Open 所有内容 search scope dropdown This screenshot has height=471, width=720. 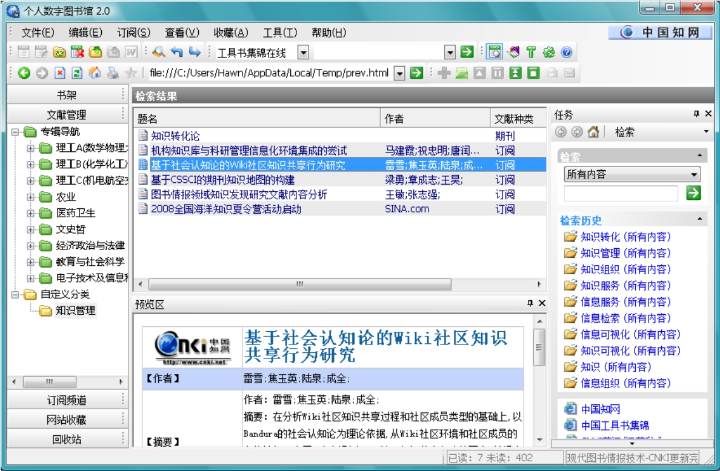694,174
